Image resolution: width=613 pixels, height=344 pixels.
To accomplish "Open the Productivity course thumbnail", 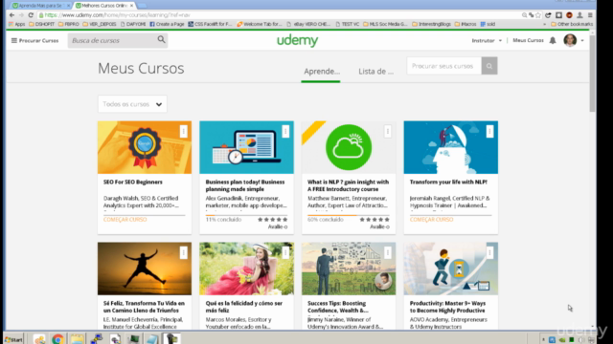I will (451, 269).
